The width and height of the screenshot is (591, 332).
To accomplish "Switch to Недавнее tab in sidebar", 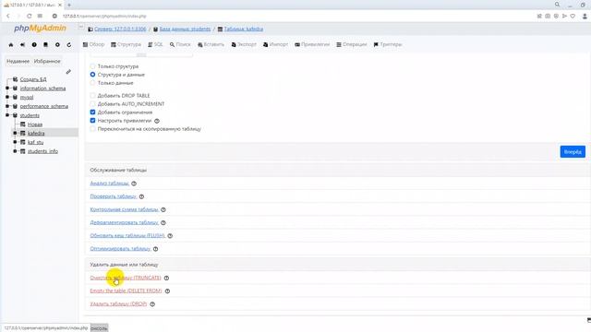I will point(18,61).
